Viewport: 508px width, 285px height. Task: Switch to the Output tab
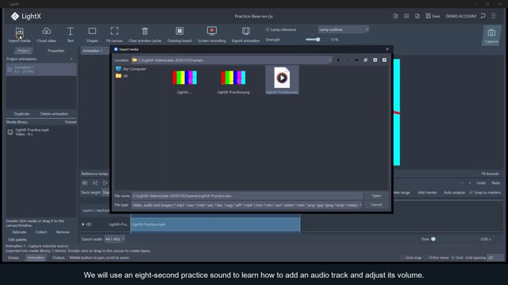pos(58,257)
